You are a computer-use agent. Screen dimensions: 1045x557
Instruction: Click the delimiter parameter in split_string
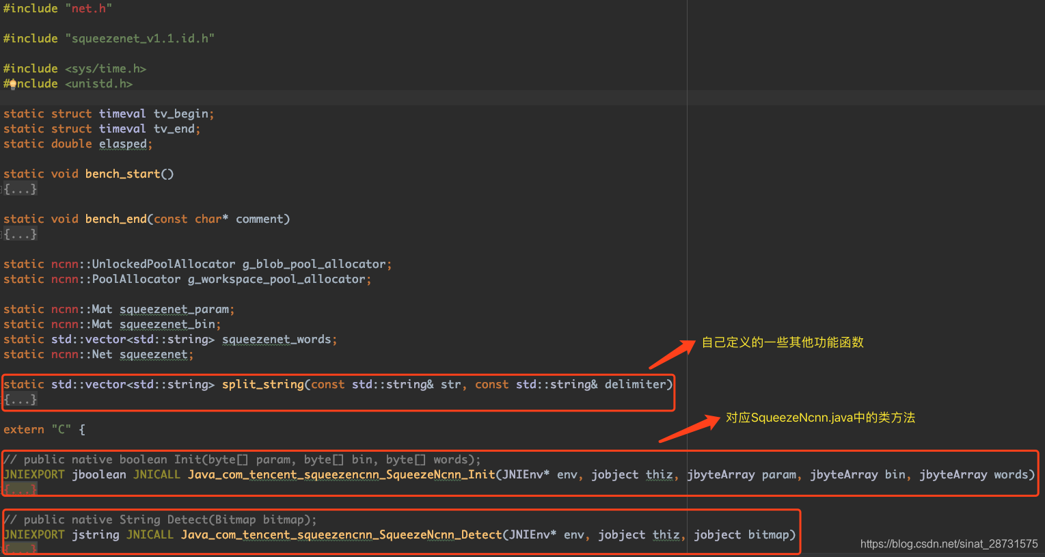636,384
